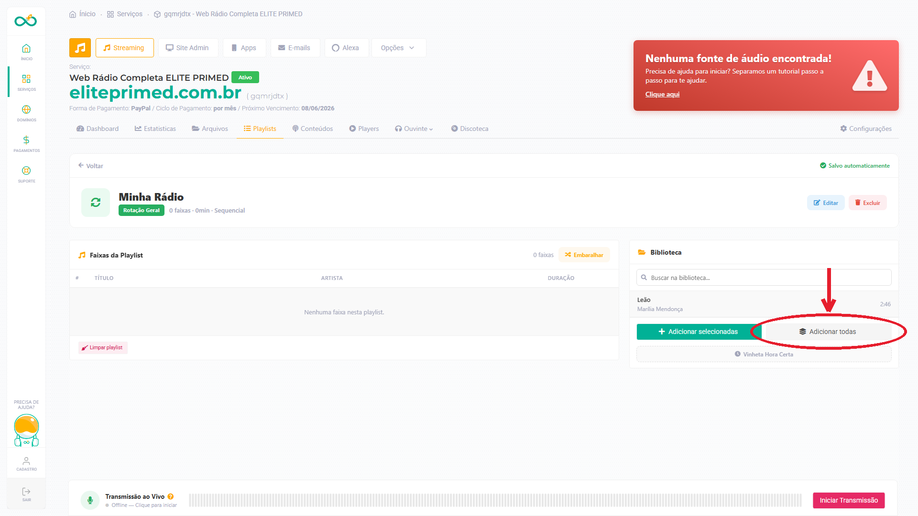Viewport: 918px width, 516px height.
Task: Switch to the Estatísticas tab
Action: [155, 129]
